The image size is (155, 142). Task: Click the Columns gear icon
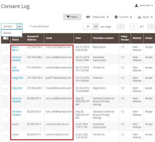[x=116, y=17]
